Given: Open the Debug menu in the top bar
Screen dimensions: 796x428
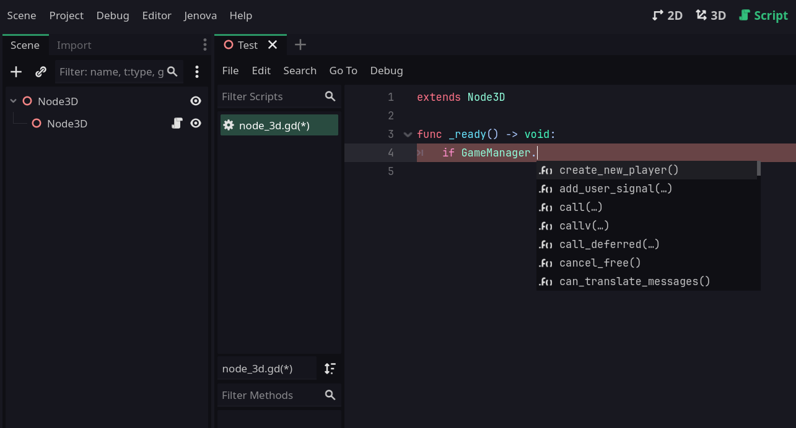Looking at the screenshot, I should tap(113, 15).
